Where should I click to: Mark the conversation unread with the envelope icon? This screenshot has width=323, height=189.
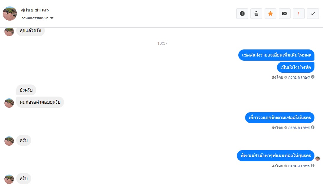(x=285, y=14)
